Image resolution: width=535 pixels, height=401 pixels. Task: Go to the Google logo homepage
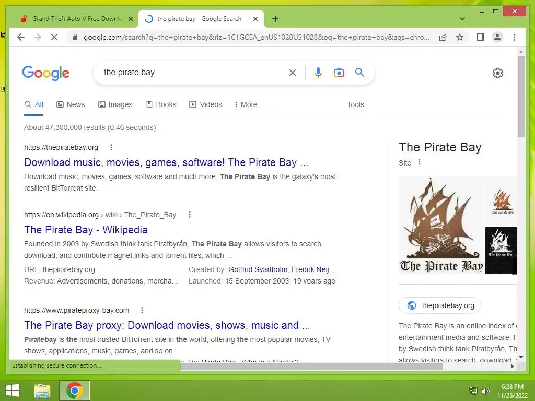(46, 73)
